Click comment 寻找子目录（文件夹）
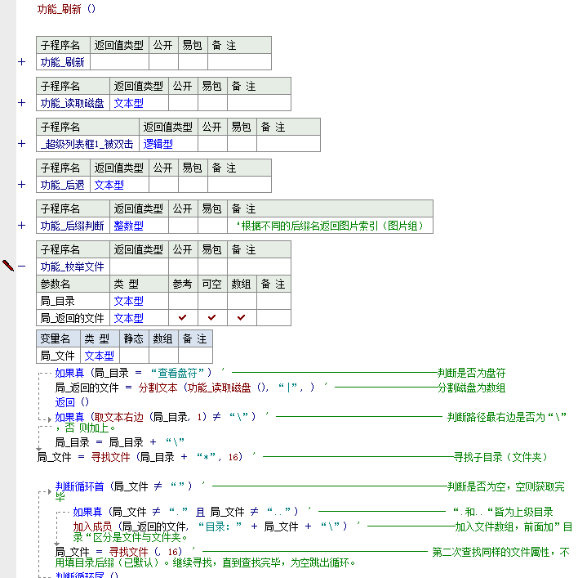Viewport: 578px width, 578px height. tap(500, 457)
